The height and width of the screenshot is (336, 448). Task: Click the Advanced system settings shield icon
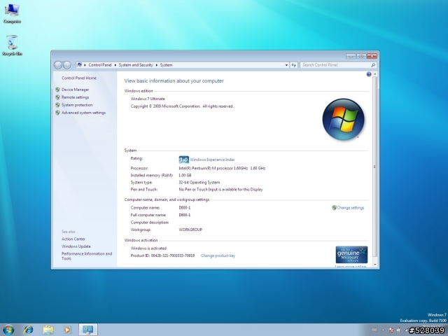point(57,113)
